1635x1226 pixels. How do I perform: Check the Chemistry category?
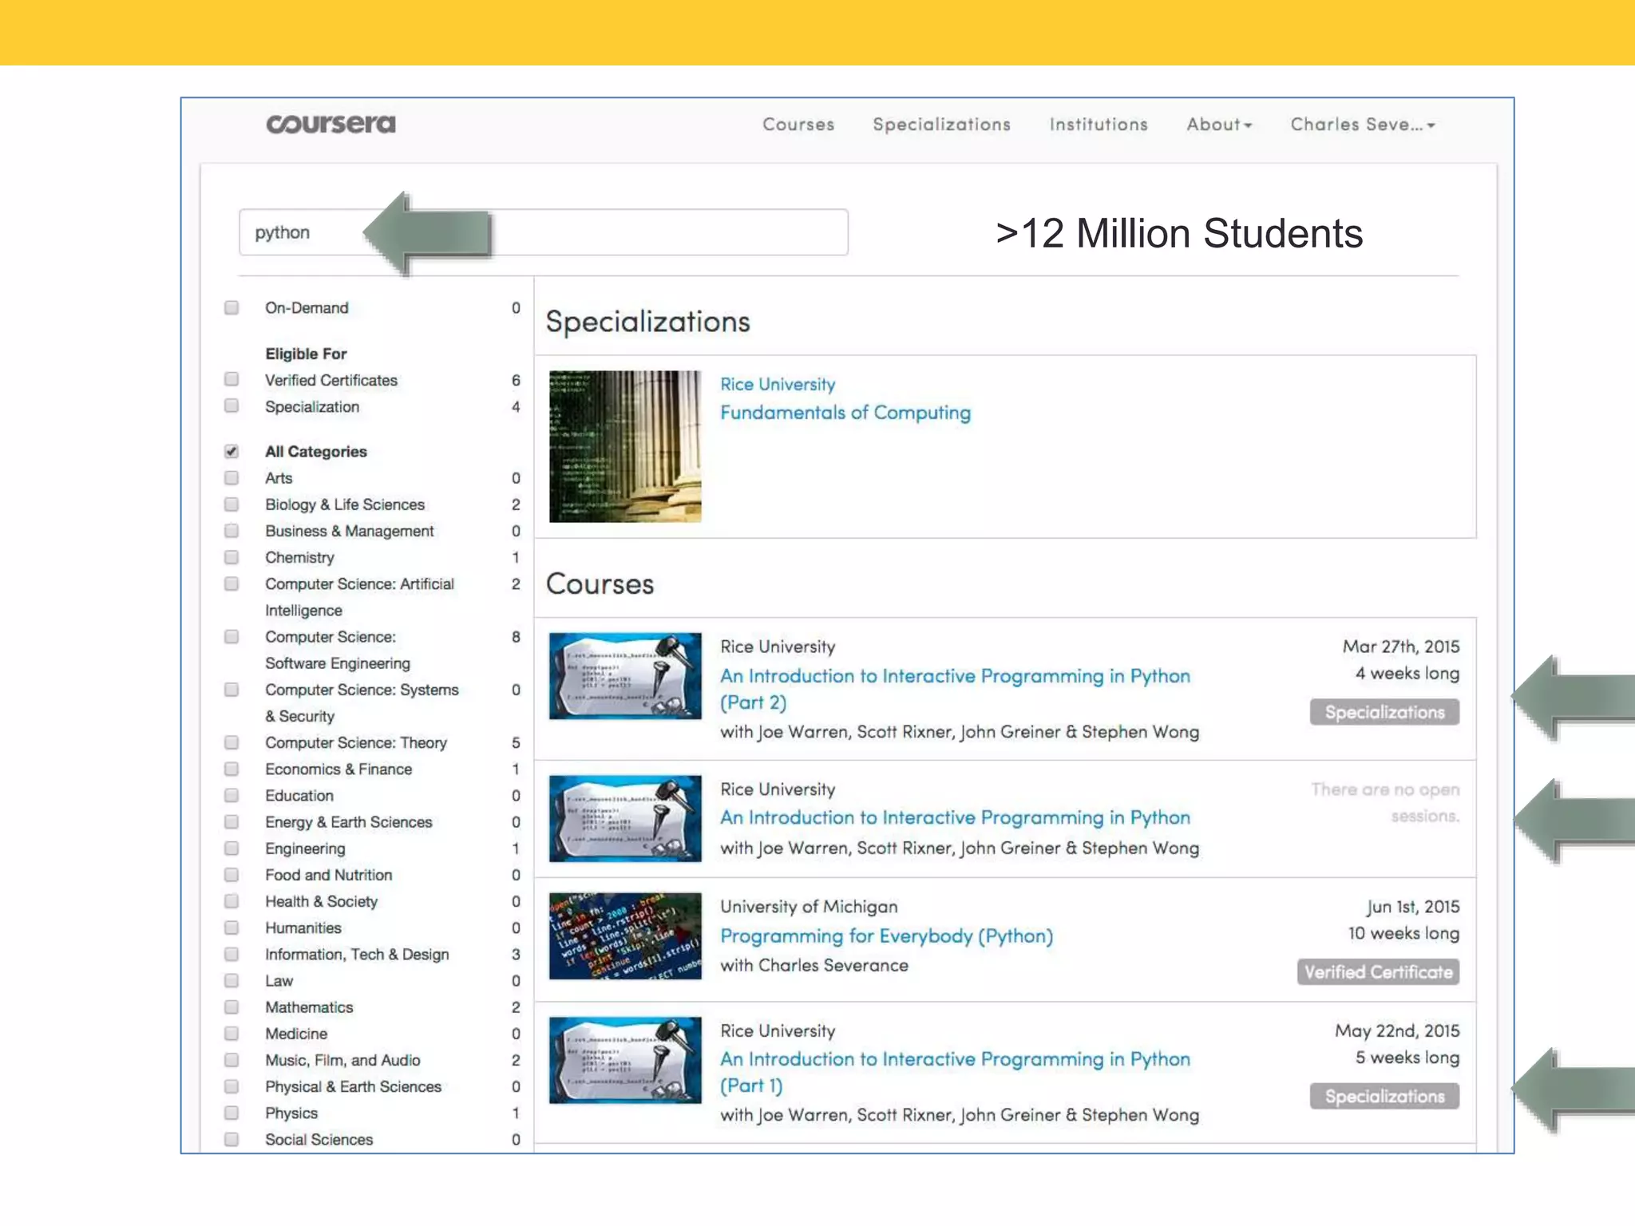232,556
